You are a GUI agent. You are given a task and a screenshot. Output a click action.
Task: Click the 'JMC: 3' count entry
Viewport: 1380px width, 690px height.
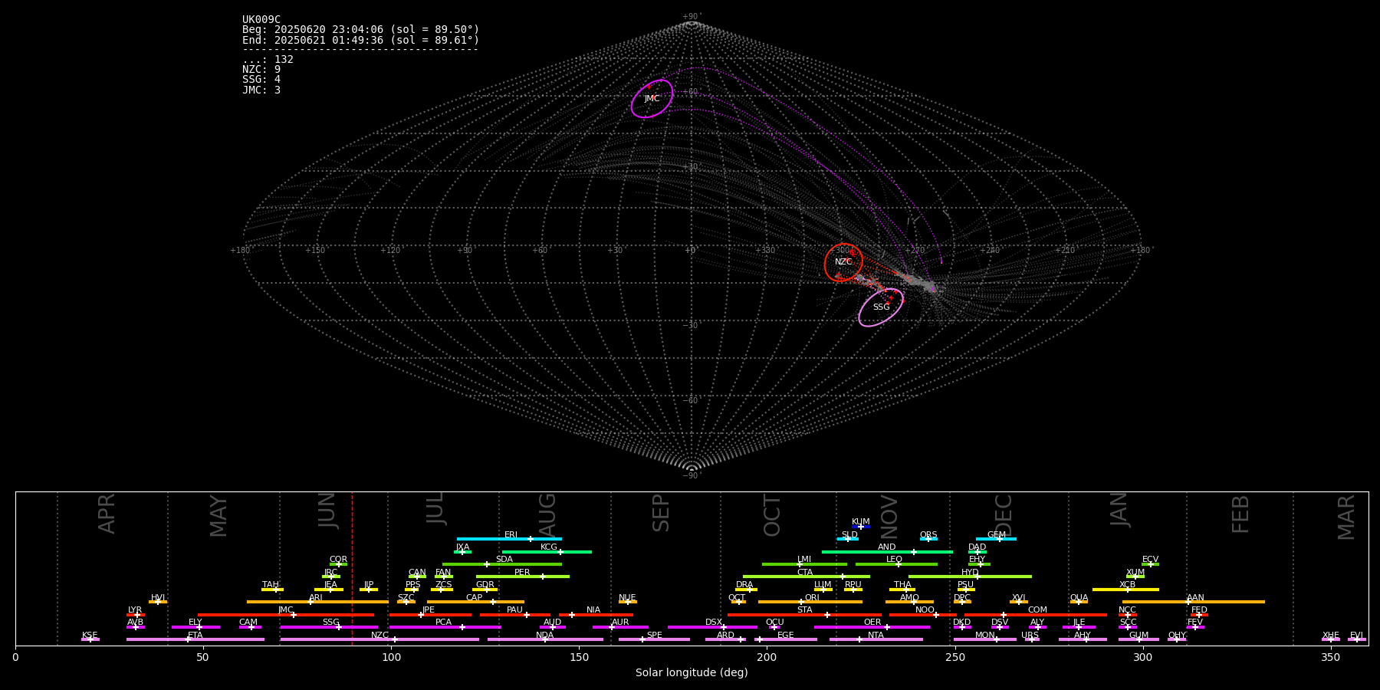coord(261,90)
